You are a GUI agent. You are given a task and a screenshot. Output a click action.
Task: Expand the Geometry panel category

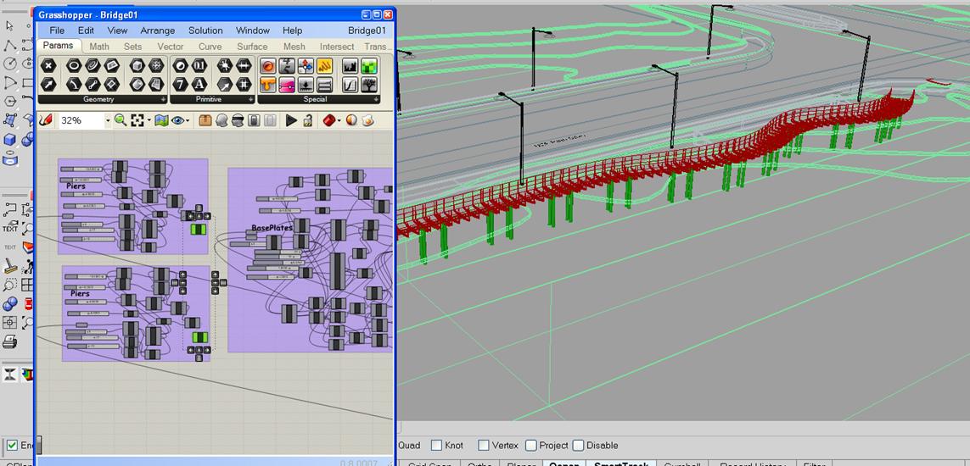(x=161, y=99)
